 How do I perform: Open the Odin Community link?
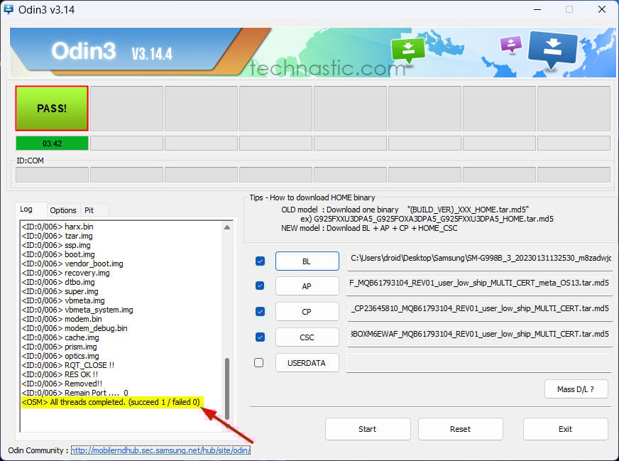(160, 450)
